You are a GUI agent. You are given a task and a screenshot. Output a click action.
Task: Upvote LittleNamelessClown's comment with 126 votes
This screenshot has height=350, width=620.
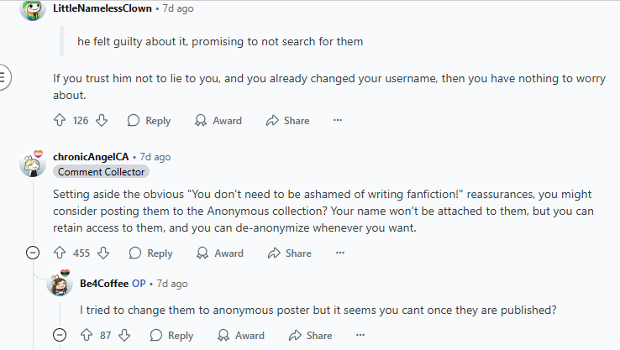tap(60, 120)
